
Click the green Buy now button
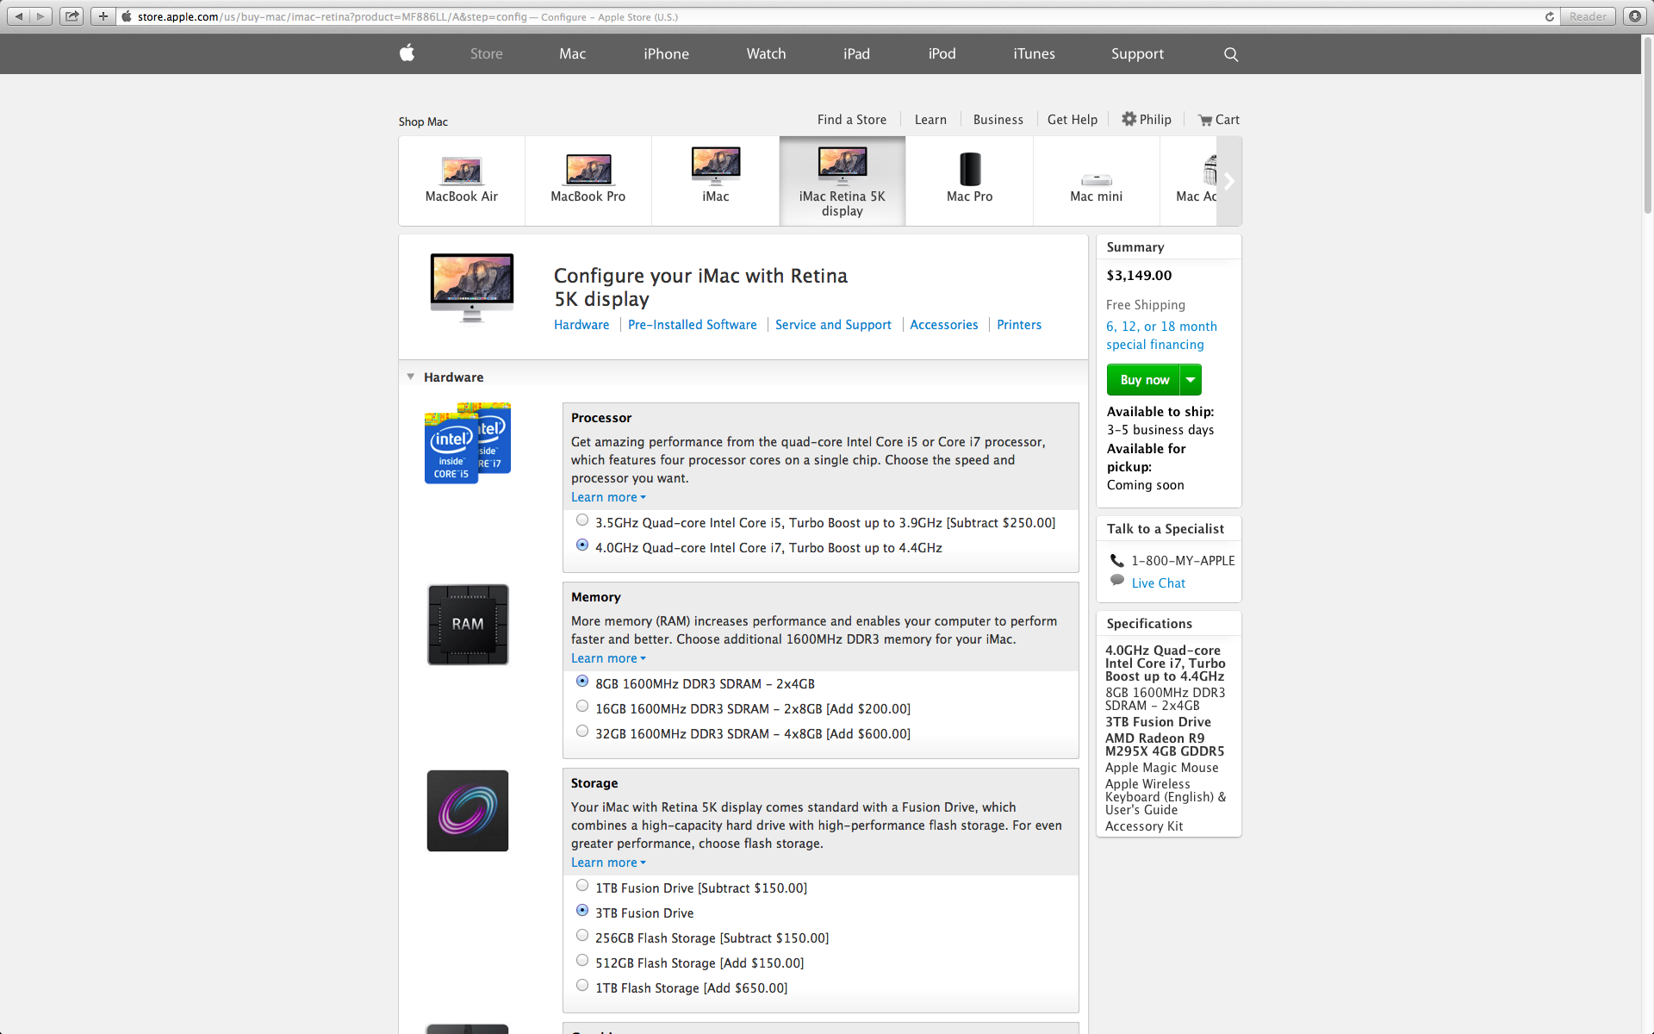(1144, 380)
